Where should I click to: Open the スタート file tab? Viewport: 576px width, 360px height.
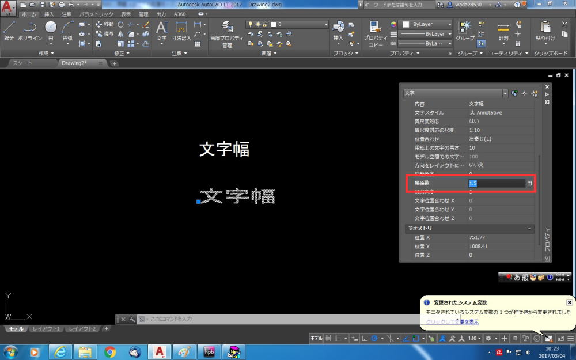pyautogui.click(x=22, y=63)
